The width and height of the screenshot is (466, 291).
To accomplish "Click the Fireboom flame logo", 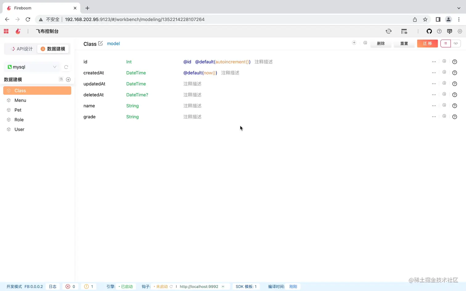I will click(x=18, y=31).
